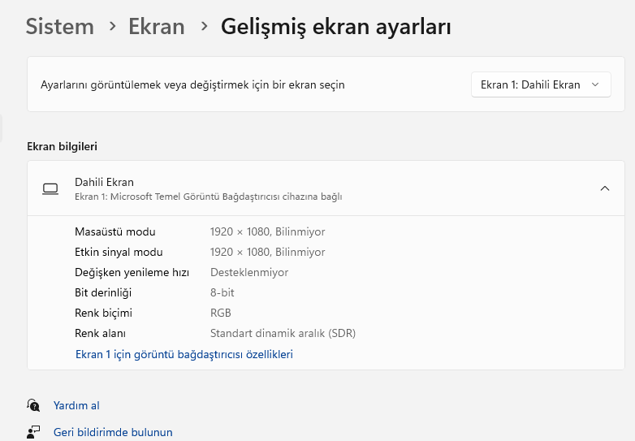Viewport: 635px width, 441px height.
Task: Select the Masaüstü modu label
Action: [115, 231]
